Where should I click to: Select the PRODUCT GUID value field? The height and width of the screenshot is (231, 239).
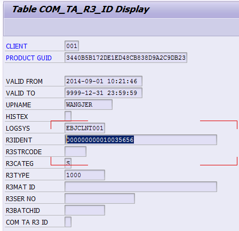tap(126, 58)
